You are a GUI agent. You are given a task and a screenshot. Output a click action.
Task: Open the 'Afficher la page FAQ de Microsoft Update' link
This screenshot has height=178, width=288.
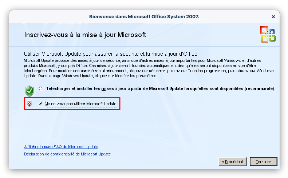(61, 147)
